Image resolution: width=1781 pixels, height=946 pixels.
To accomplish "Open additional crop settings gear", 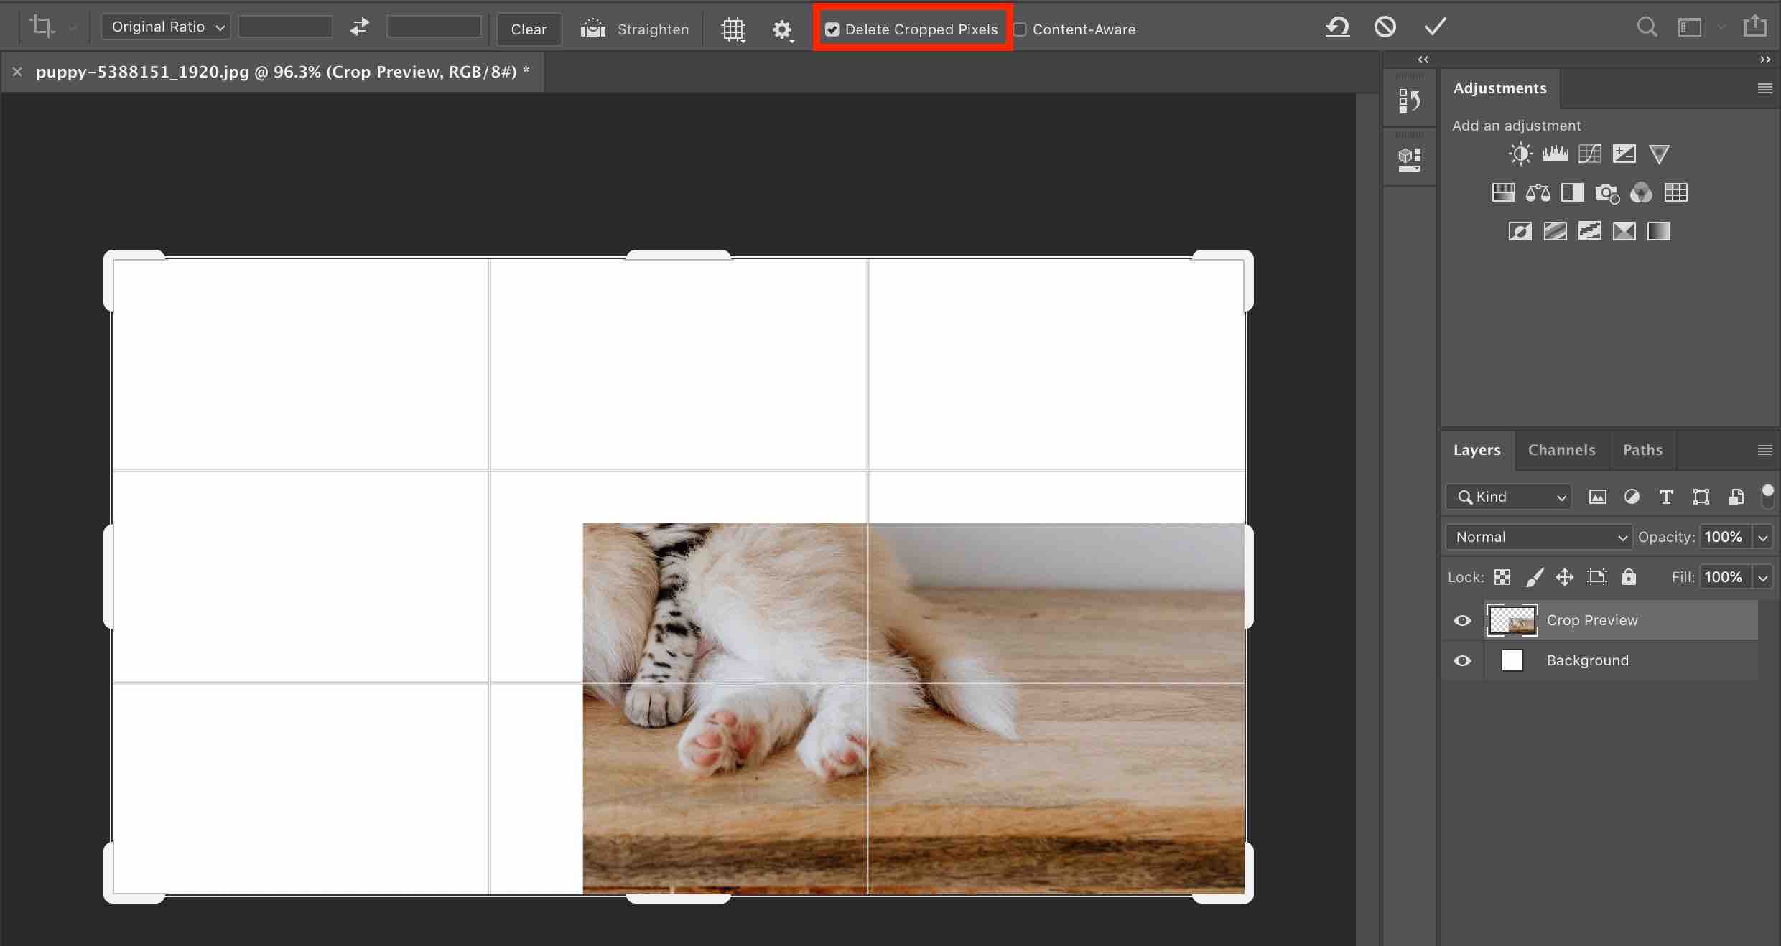I will [x=782, y=29].
